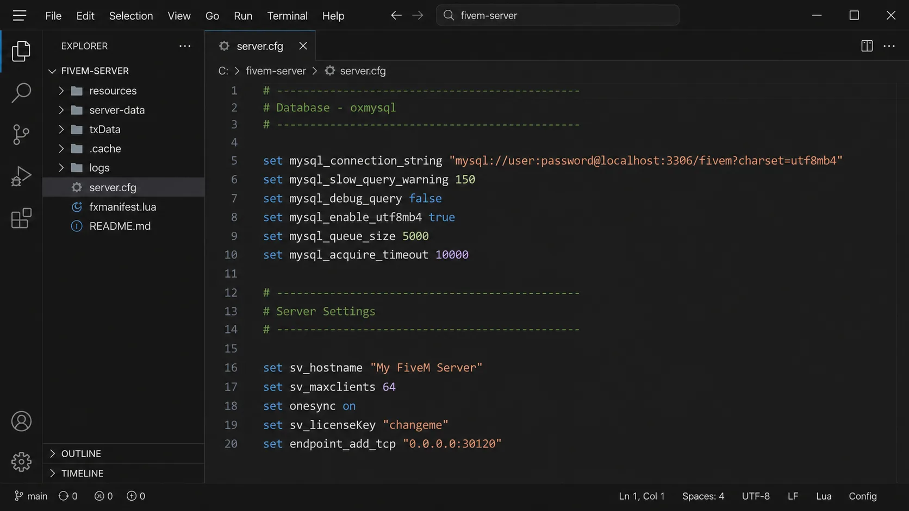
Task: Expand the TIMELINE panel
Action: pyautogui.click(x=52, y=474)
